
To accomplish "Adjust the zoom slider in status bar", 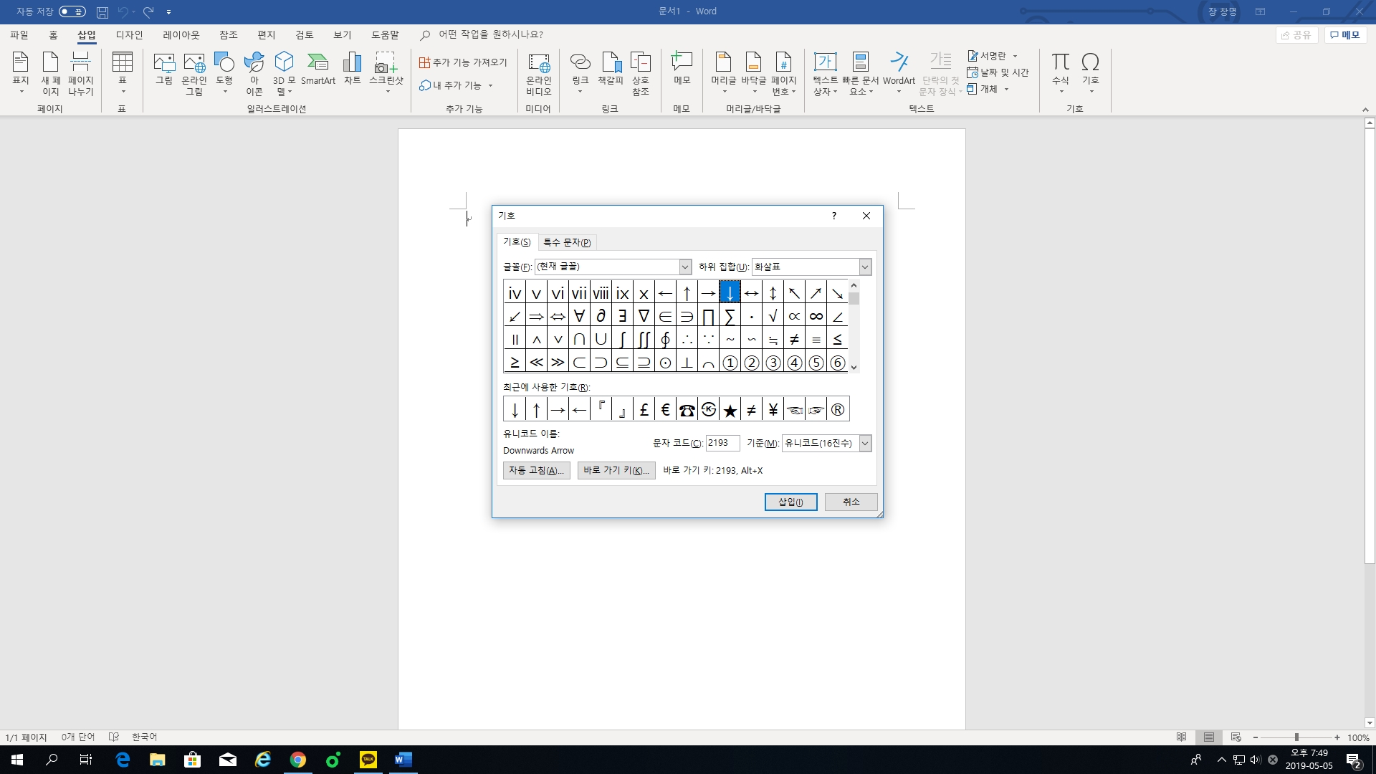I will coord(1296,737).
